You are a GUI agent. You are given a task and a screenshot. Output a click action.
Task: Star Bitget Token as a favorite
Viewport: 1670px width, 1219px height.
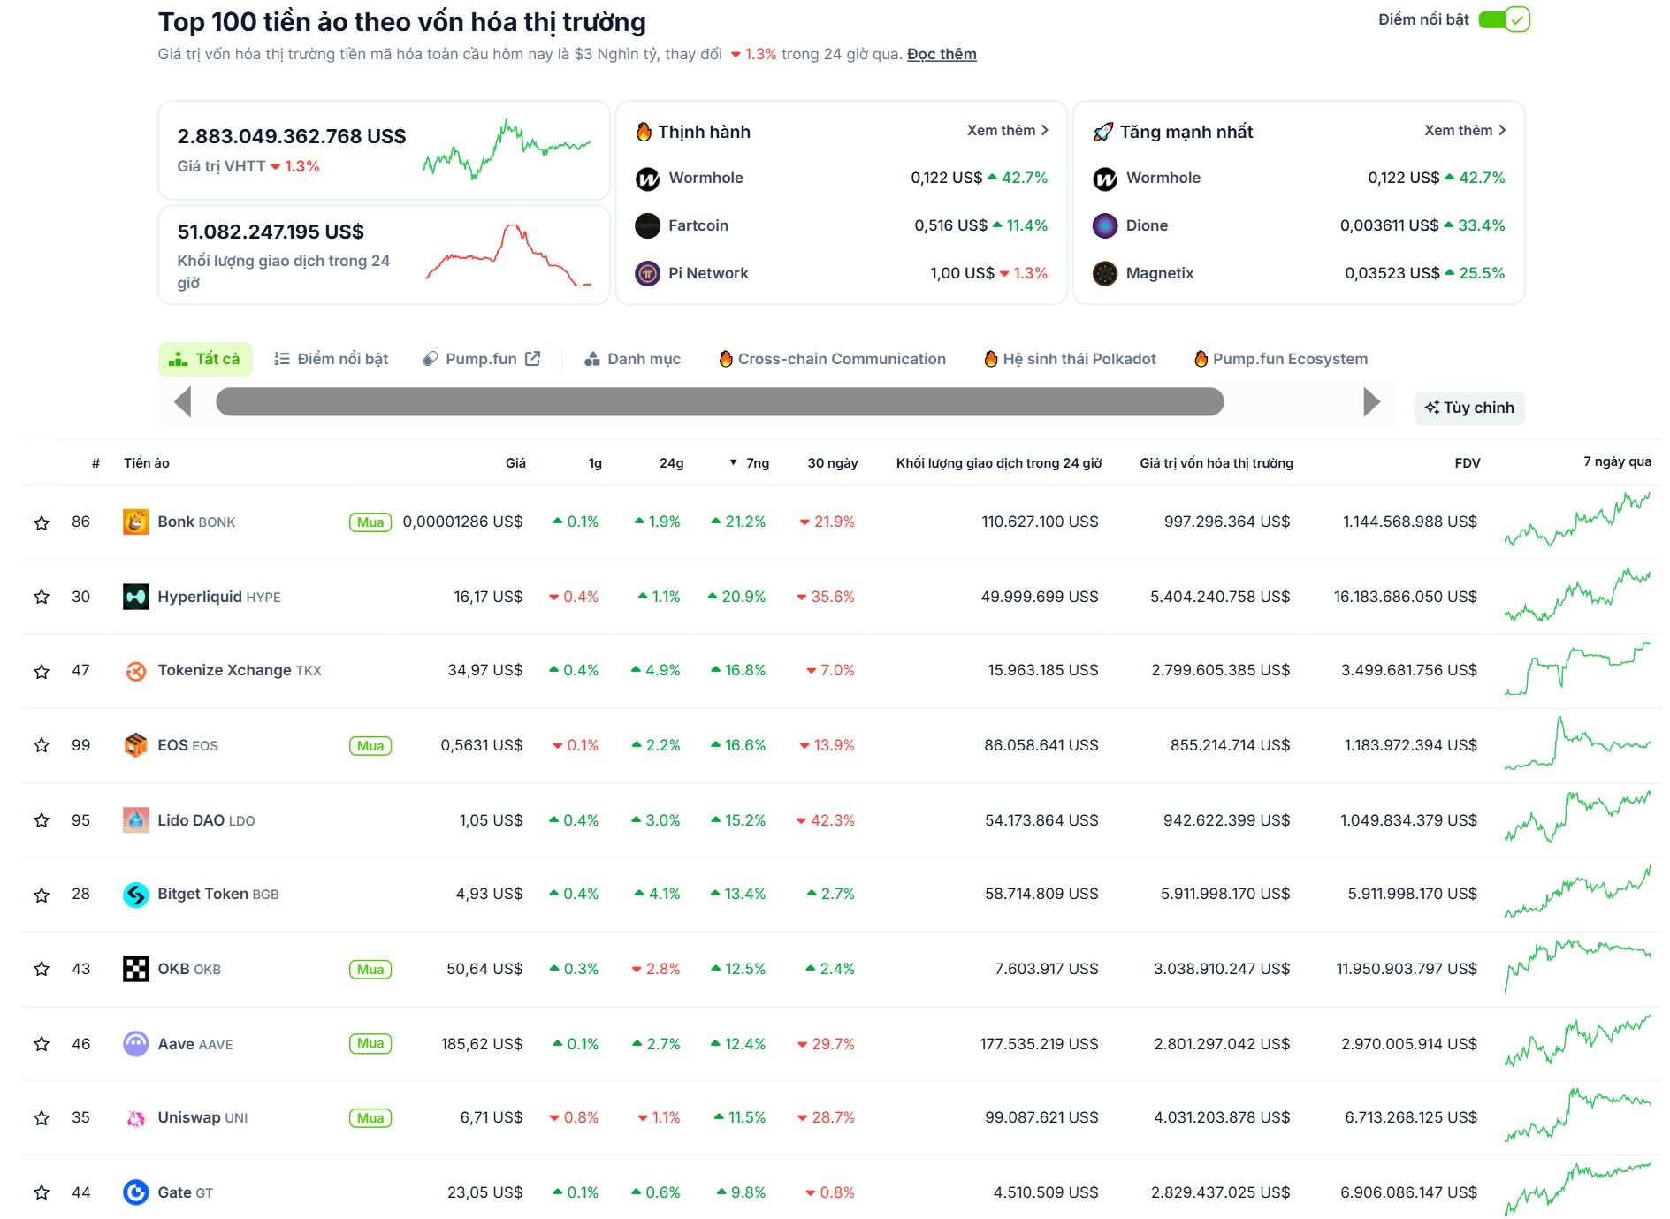point(42,895)
